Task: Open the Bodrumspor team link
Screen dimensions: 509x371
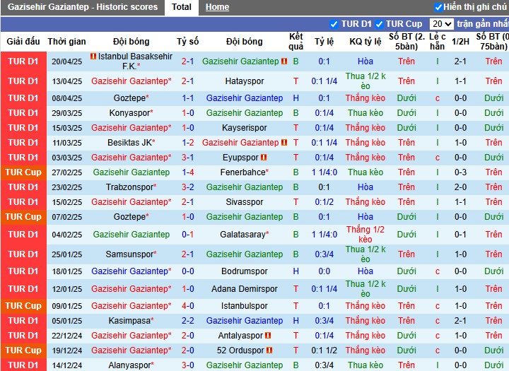Action: tap(245, 271)
